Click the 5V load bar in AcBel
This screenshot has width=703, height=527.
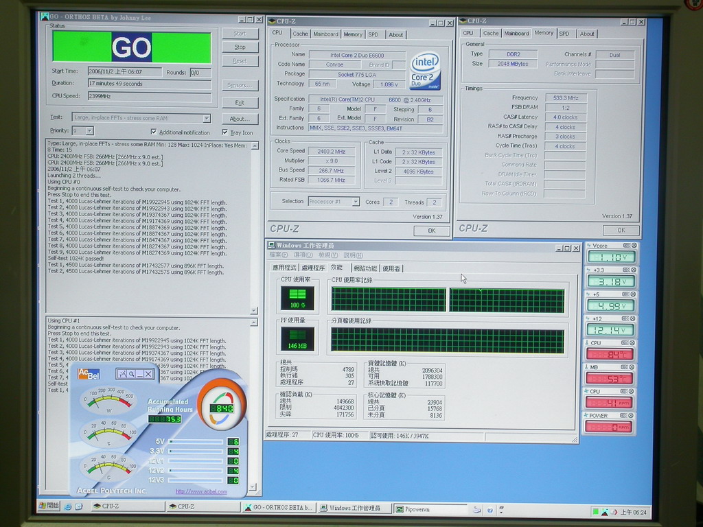[x=196, y=442]
